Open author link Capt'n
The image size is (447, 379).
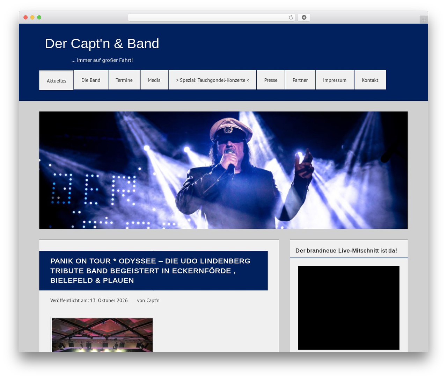[x=153, y=300]
